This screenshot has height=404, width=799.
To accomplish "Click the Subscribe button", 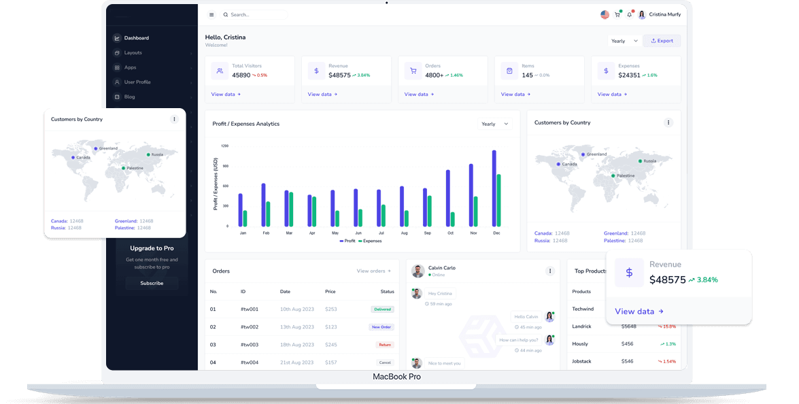I will pos(151,283).
